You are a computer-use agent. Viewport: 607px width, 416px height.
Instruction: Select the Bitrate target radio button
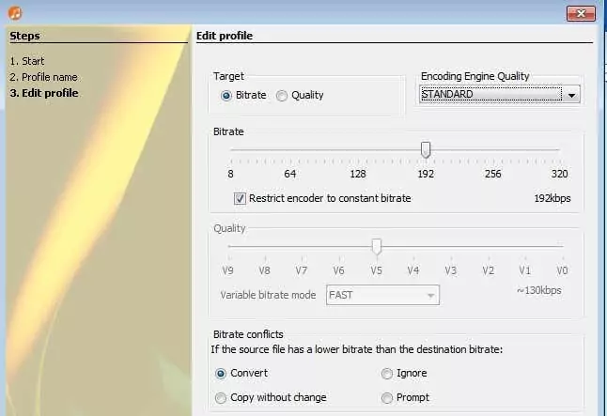click(226, 95)
